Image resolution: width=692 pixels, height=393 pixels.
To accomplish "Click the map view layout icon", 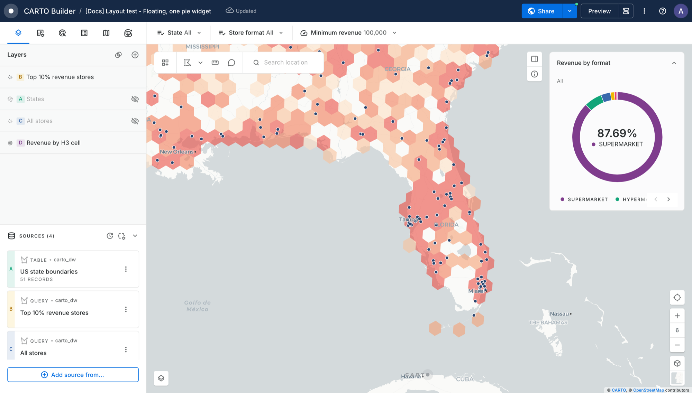I will point(165,63).
